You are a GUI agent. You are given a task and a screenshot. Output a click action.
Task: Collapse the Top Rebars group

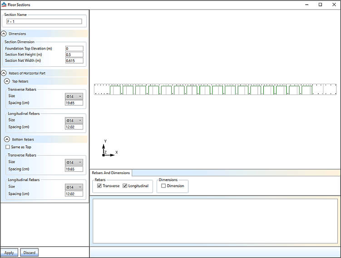point(7,81)
